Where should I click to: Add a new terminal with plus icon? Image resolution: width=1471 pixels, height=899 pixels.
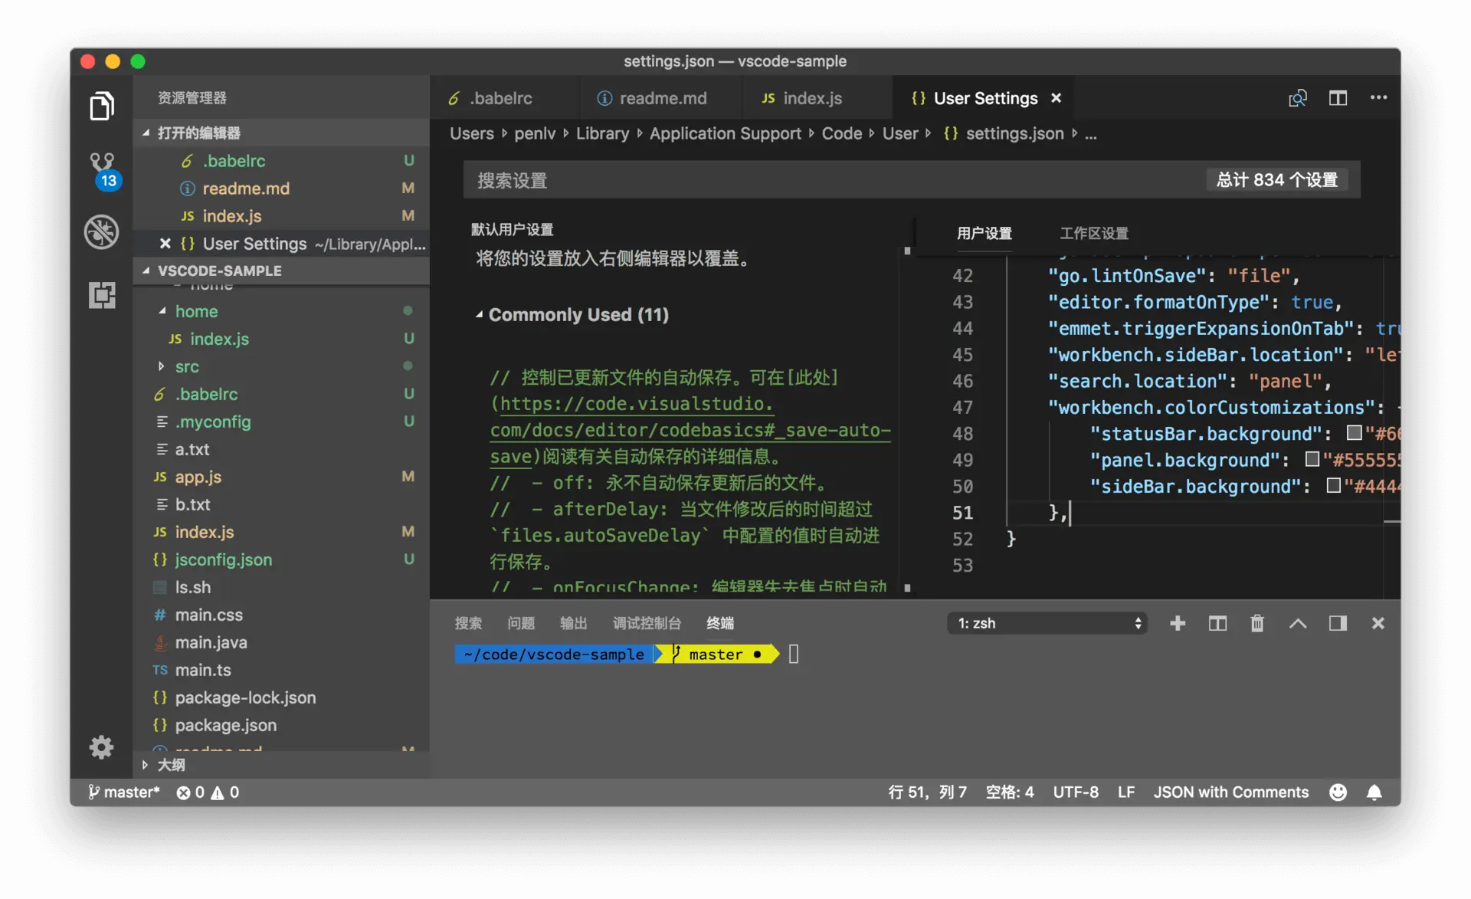pyautogui.click(x=1178, y=623)
